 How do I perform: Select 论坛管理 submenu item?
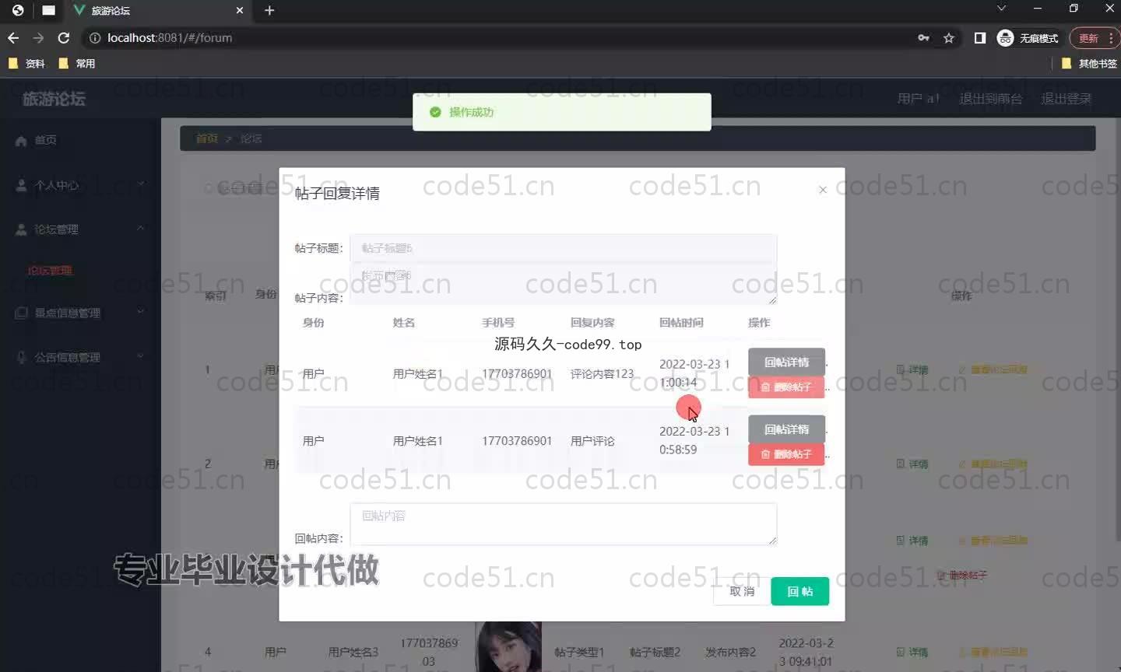[50, 271]
